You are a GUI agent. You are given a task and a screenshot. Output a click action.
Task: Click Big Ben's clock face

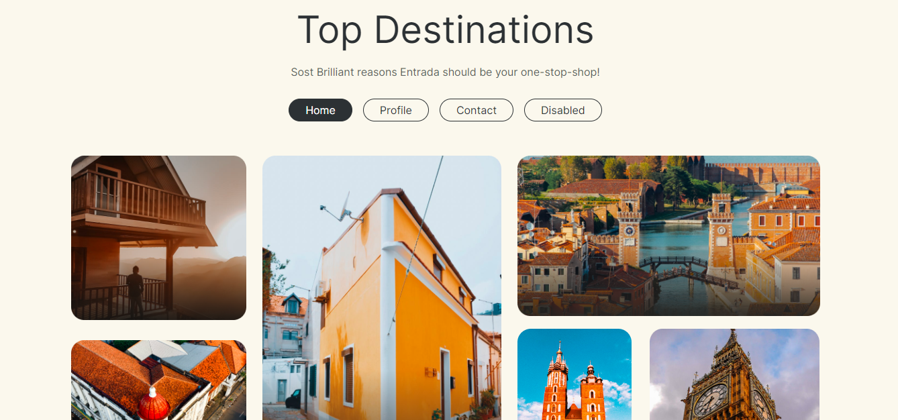click(709, 401)
